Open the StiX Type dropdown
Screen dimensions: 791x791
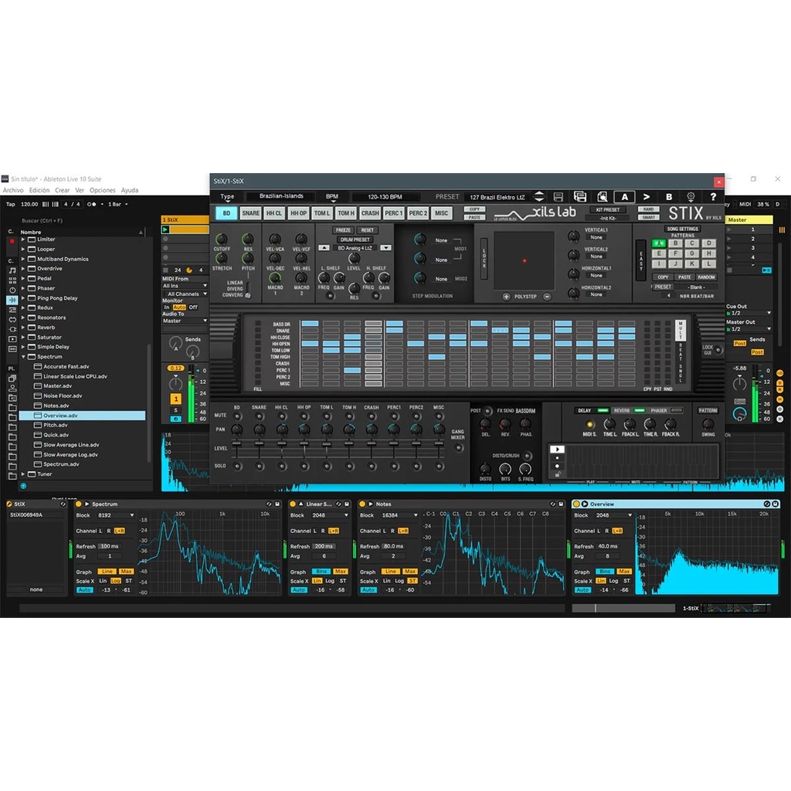(x=227, y=196)
